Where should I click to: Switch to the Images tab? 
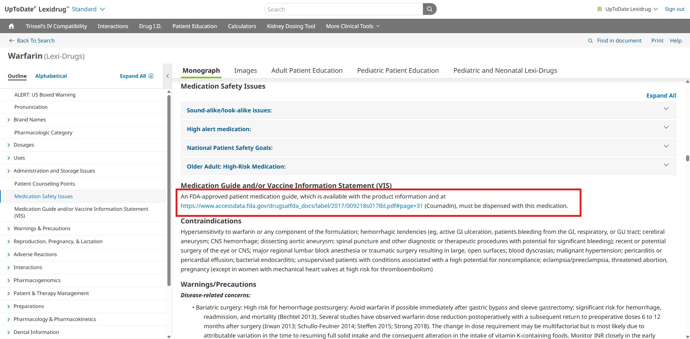(245, 71)
